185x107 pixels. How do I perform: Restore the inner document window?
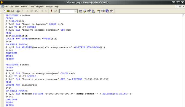180,7
